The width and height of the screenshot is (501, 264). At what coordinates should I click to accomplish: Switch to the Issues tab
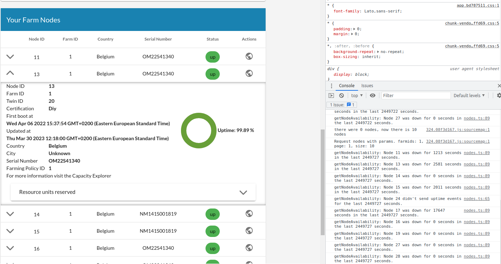pyautogui.click(x=367, y=86)
